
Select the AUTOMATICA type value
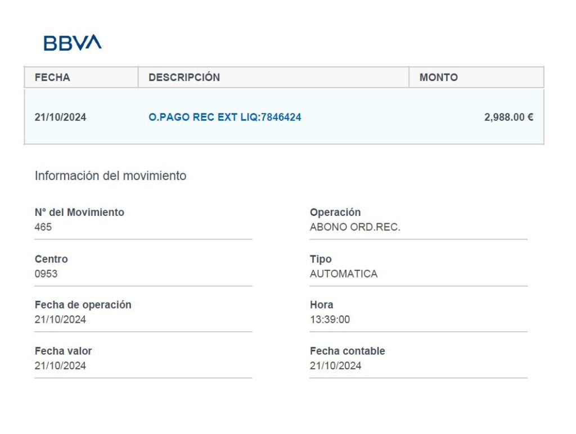point(344,274)
